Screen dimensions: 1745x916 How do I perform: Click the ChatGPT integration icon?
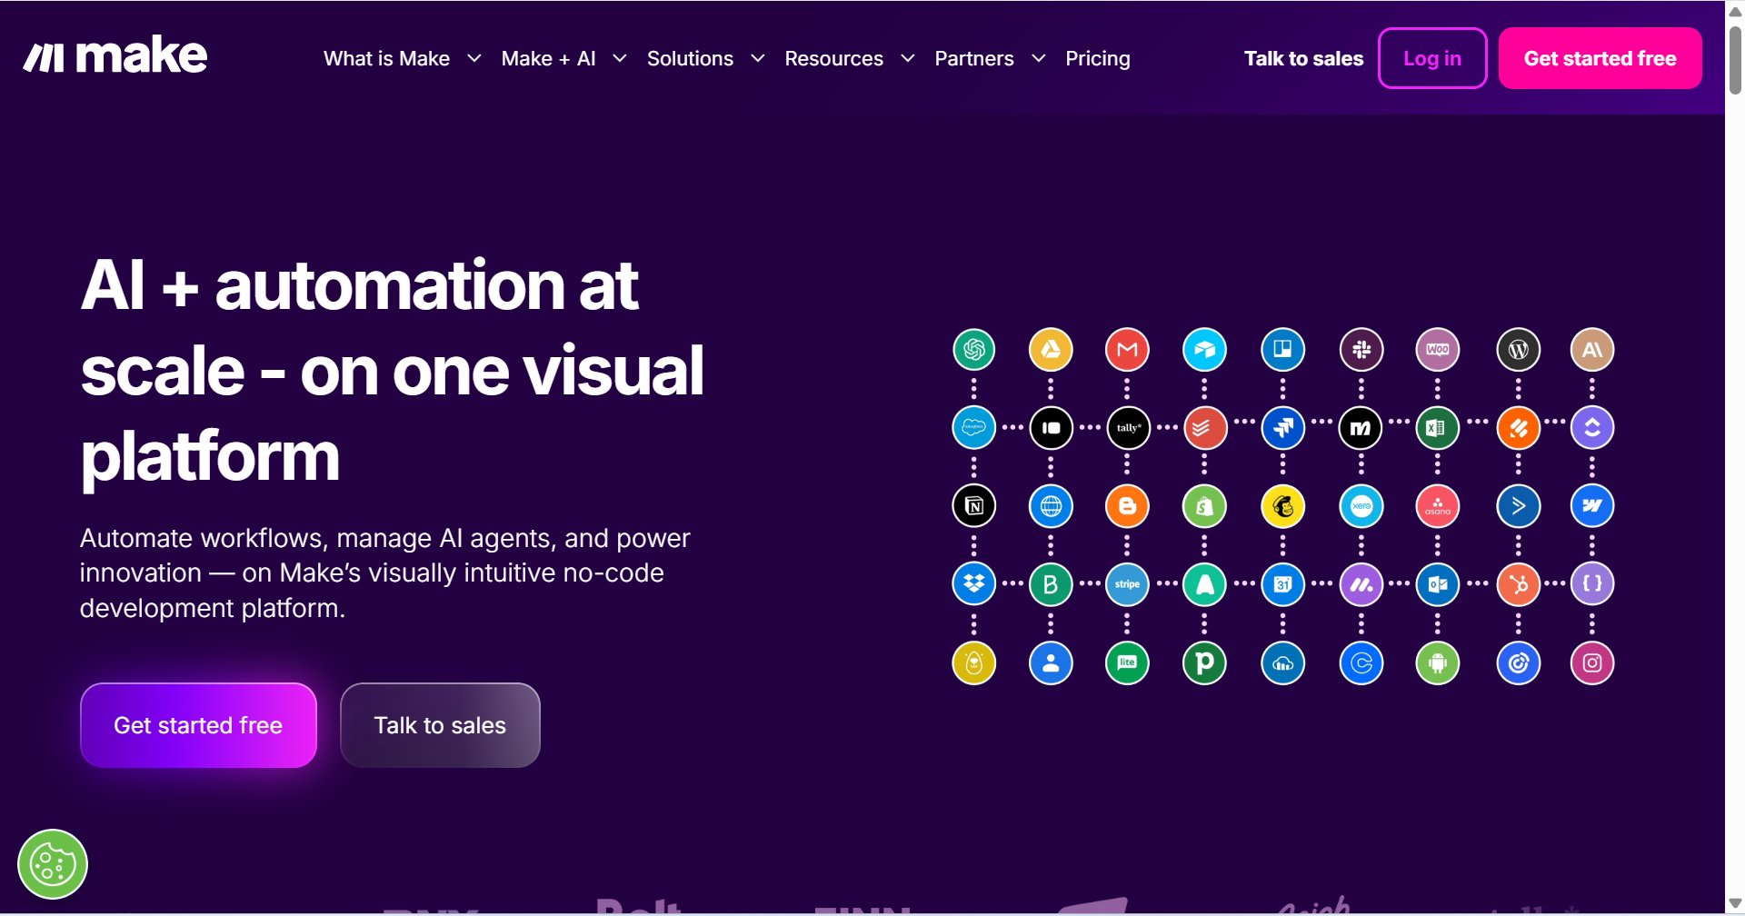tap(973, 350)
